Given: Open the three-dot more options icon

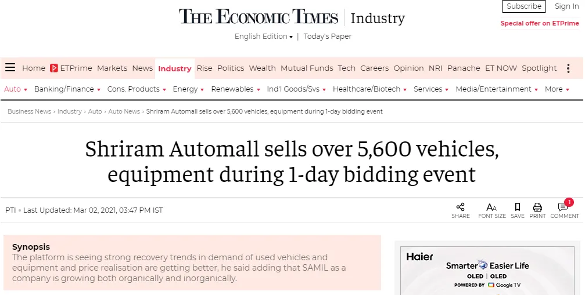Looking at the screenshot, I should point(568,68).
